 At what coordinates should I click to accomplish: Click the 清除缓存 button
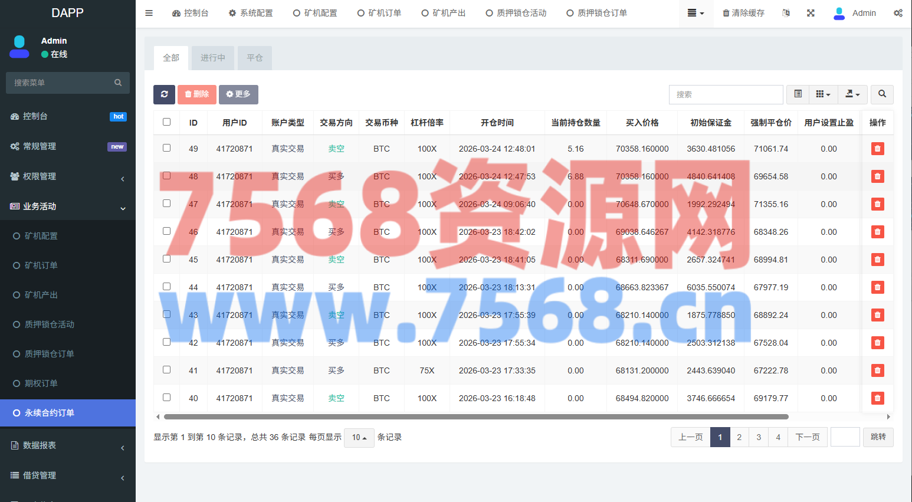pyautogui.click(x=743, y=13)
